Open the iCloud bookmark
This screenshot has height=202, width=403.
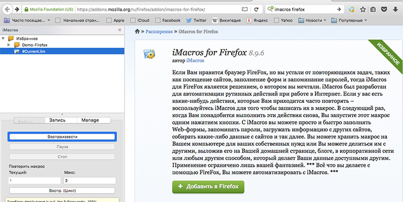click(x=139, y=20)
